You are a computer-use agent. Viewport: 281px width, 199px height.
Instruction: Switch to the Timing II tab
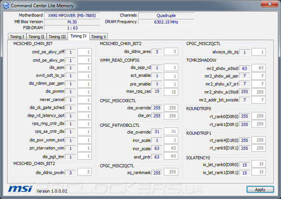tap(36, 37)
